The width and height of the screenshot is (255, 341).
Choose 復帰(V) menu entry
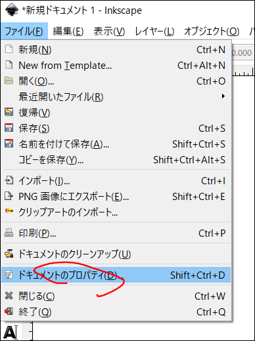click(x=116, y=113)
